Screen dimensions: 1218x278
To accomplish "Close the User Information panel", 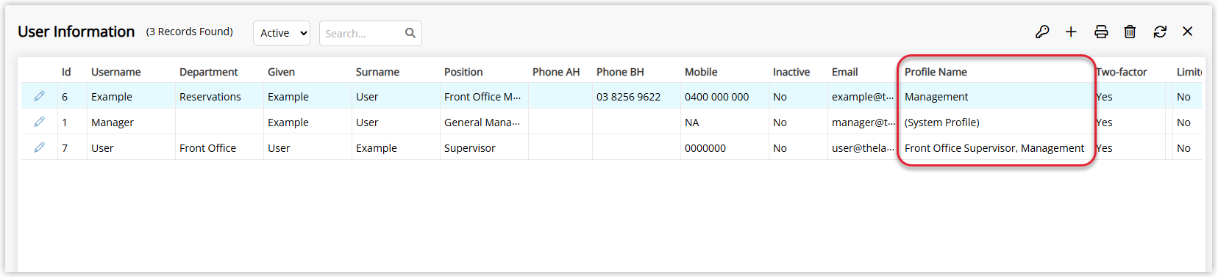I will (1187, 32).
